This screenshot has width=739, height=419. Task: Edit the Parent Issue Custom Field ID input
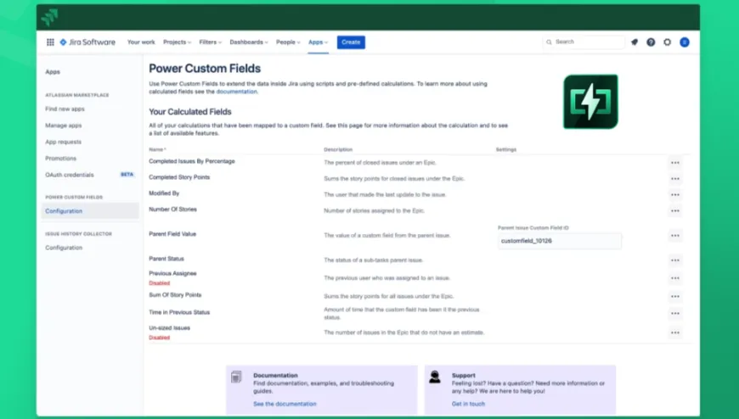coord(559,241)
